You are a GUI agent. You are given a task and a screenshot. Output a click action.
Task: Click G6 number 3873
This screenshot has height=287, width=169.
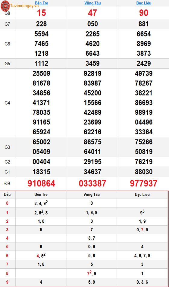[144, 53]
